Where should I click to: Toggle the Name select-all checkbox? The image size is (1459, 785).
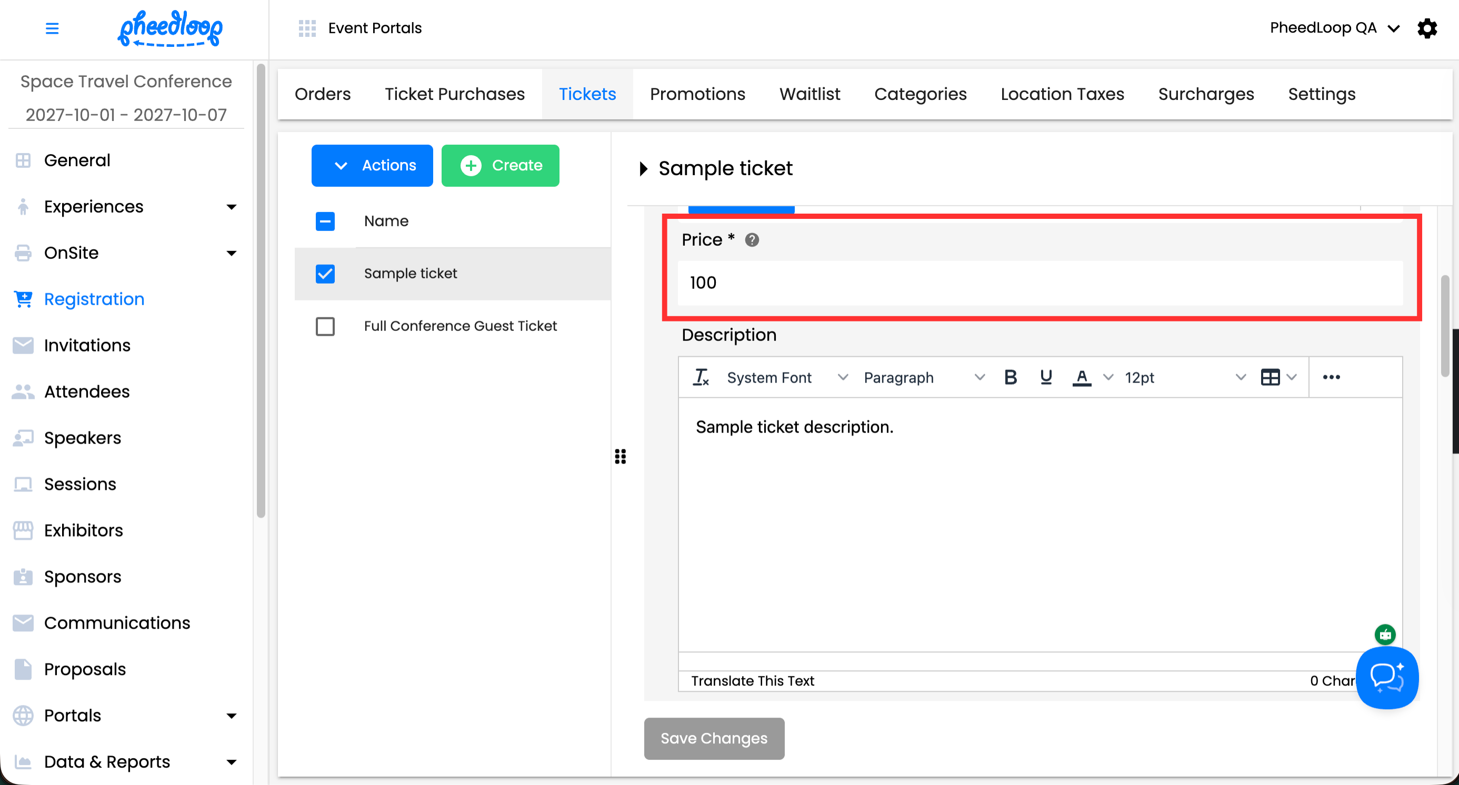tap(325, 222)
